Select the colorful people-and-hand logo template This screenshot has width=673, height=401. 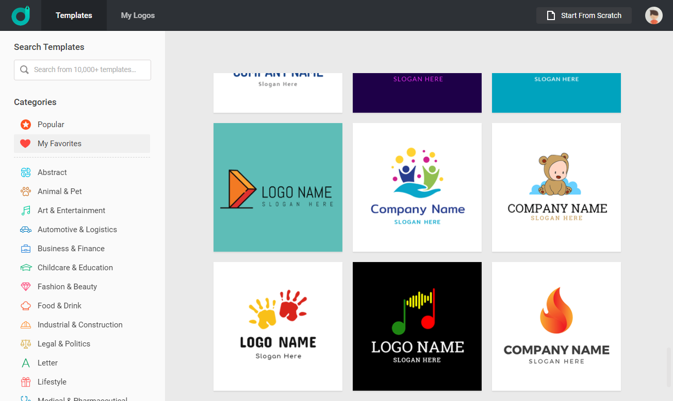pyautogui.click(x=417, y=187)
